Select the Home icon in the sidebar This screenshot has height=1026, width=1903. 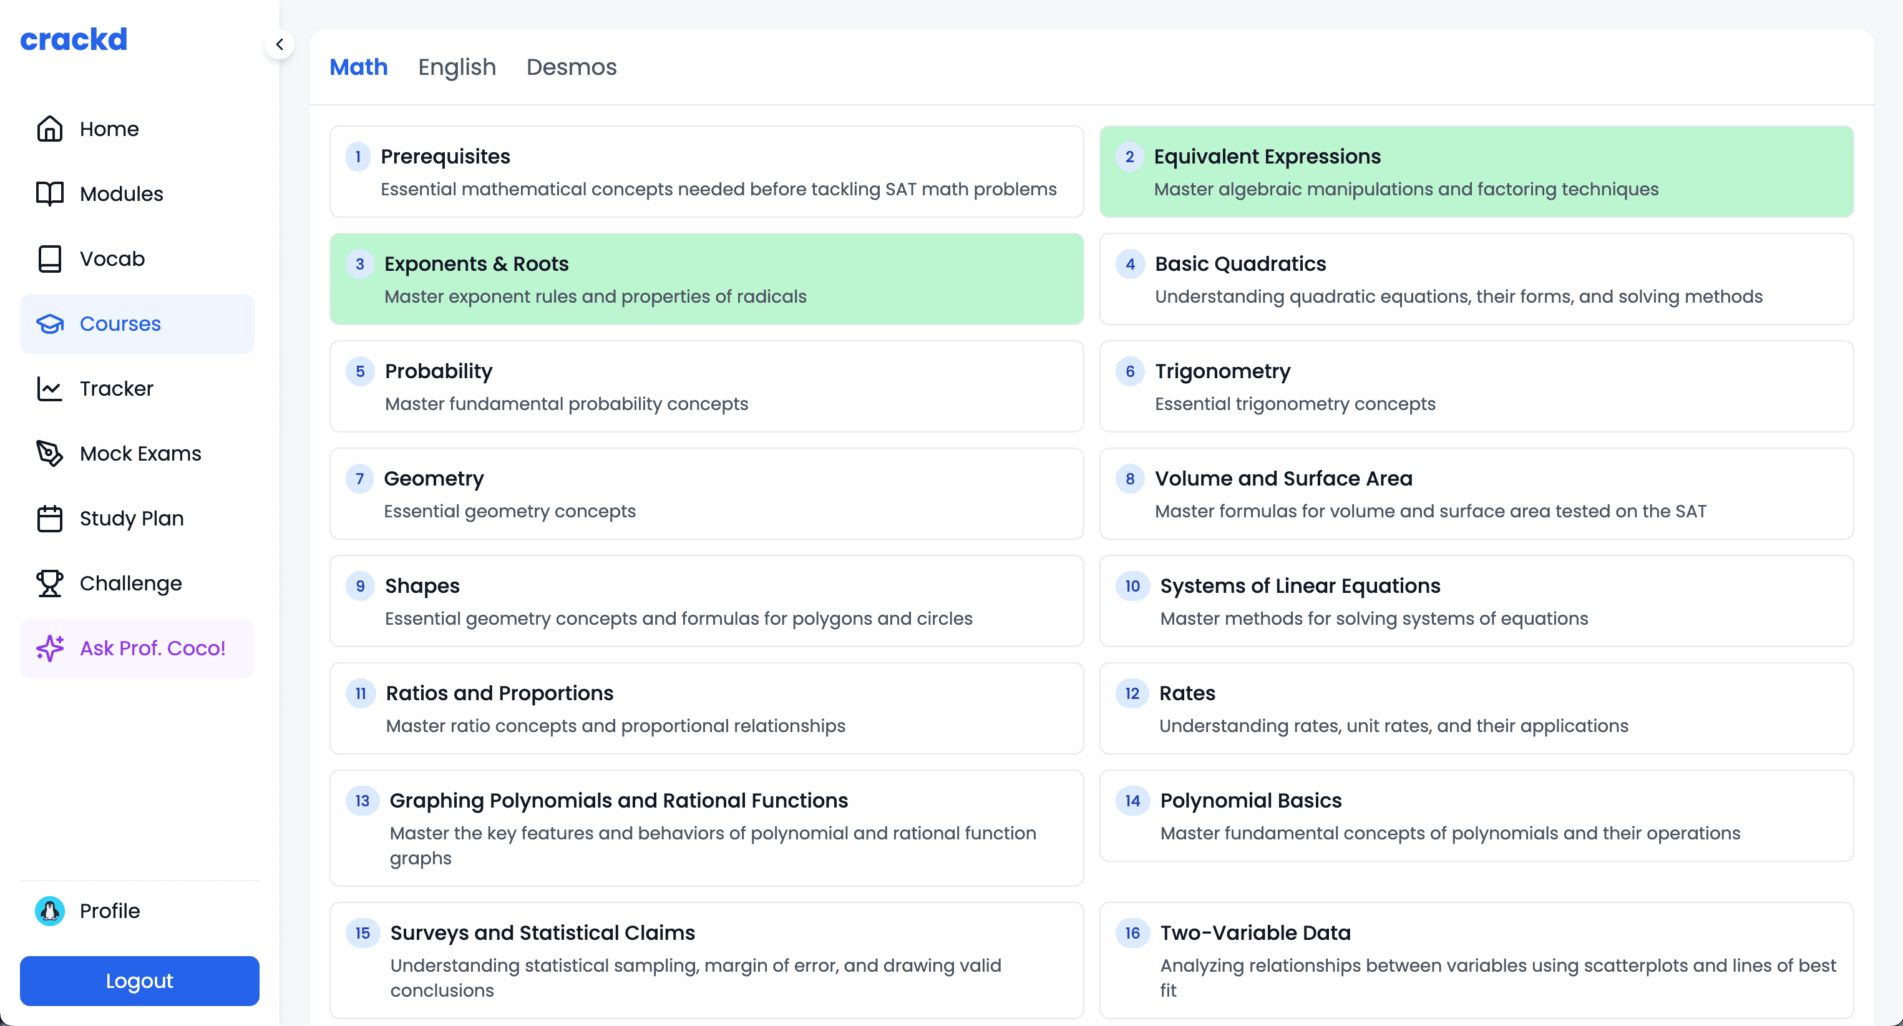(x=49, y=129)
